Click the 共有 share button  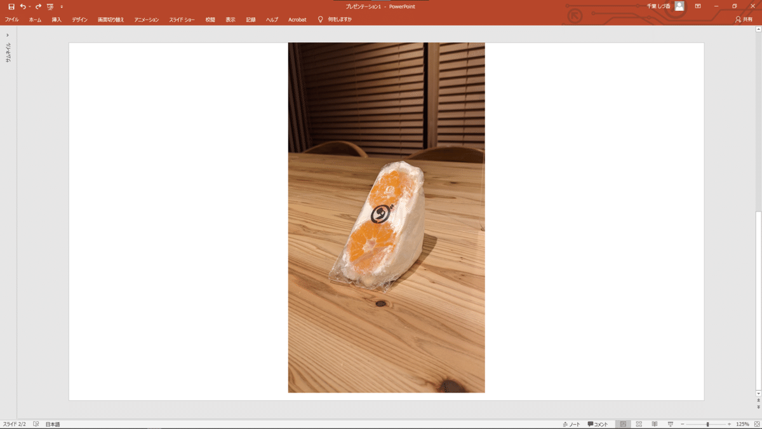point(744,20)
